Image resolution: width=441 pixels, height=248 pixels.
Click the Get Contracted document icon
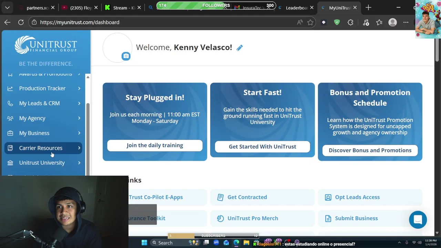(220, 197)
